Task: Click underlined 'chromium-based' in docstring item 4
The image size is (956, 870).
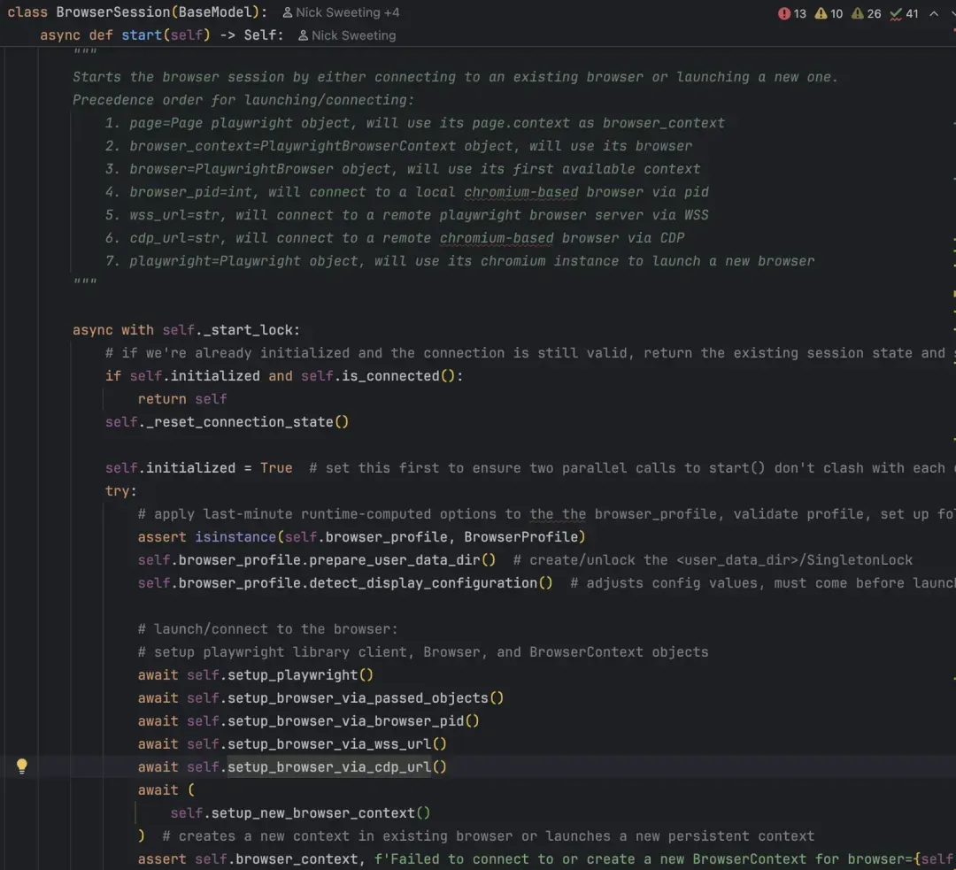Action: tap(520, 192)
